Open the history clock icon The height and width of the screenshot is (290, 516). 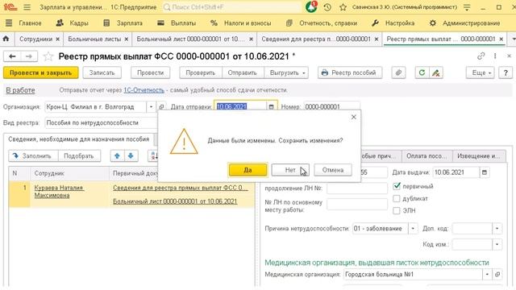pyautogui.click(x=327, y=7)
